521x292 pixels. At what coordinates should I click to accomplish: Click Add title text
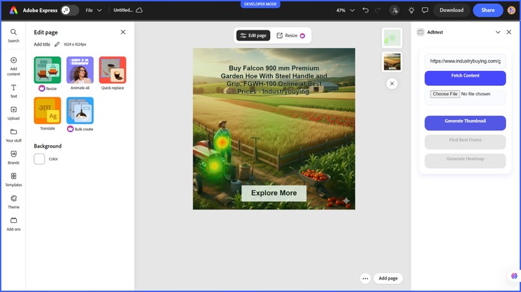click(x=42, y=44)
